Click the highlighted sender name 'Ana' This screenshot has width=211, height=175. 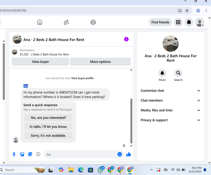tap(26, 86)
